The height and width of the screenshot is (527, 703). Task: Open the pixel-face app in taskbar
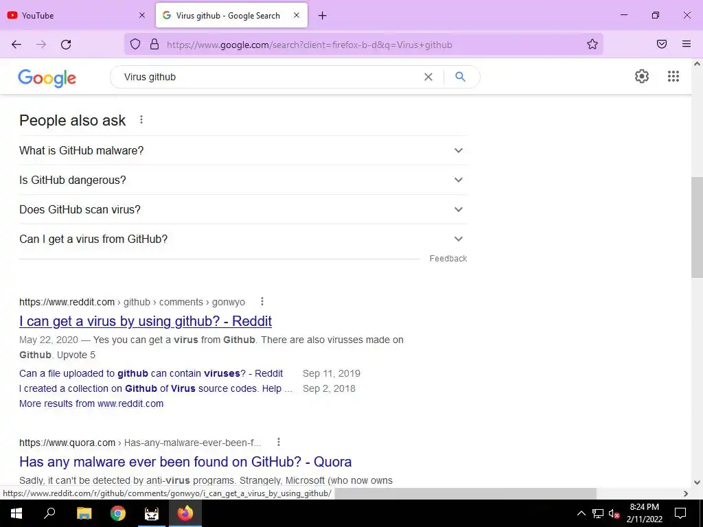coord(152,513)
